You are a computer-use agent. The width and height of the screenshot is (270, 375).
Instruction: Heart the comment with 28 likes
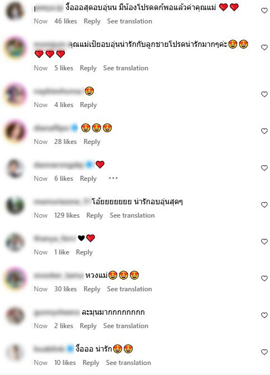pyautogui.click(x=264, y=131)
